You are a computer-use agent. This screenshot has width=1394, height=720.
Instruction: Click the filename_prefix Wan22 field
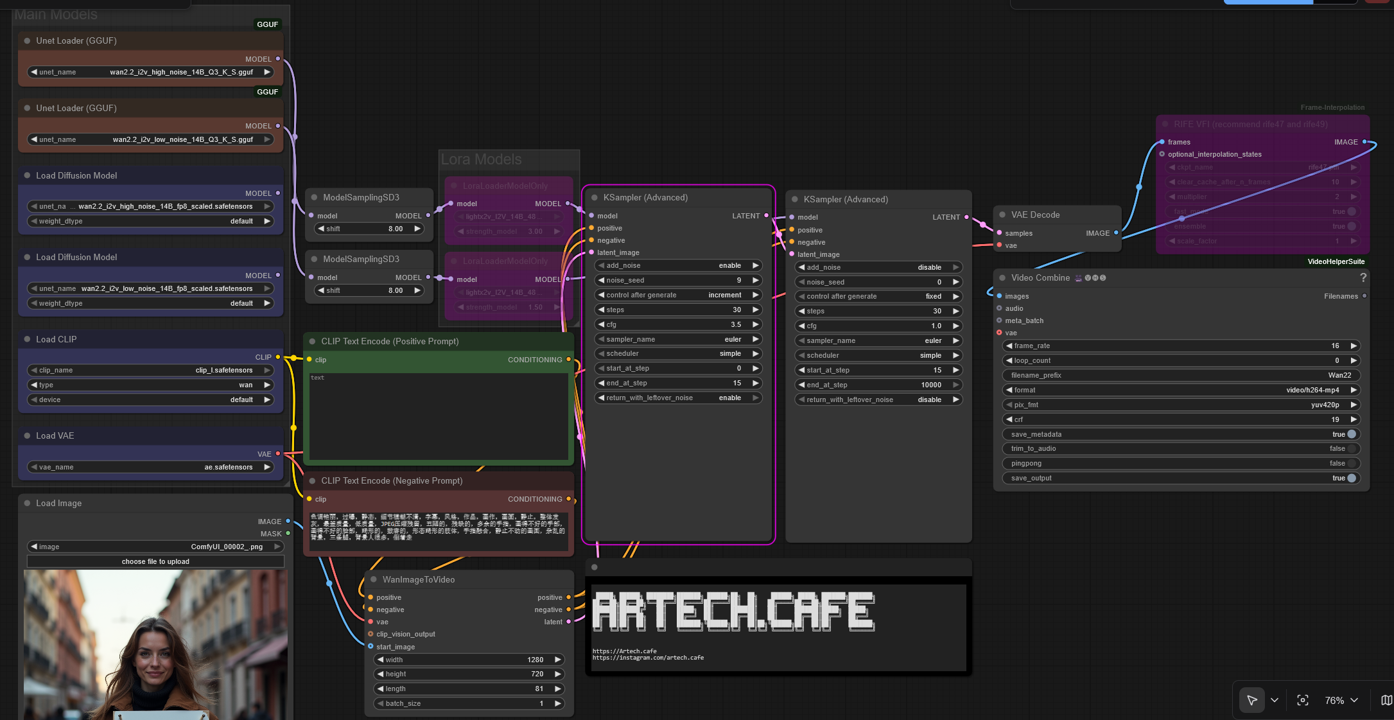1180,375
